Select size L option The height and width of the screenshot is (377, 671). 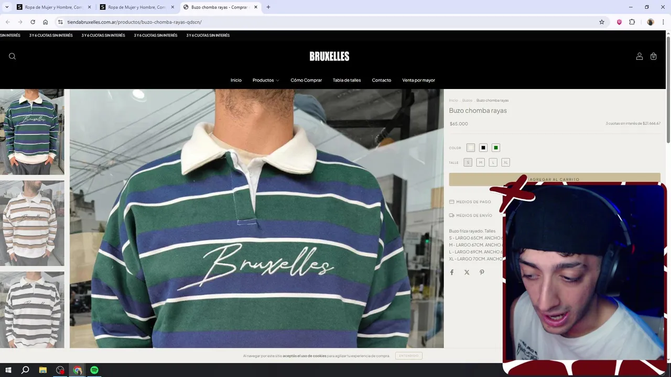pyautogui.click(x=493, y=162)
